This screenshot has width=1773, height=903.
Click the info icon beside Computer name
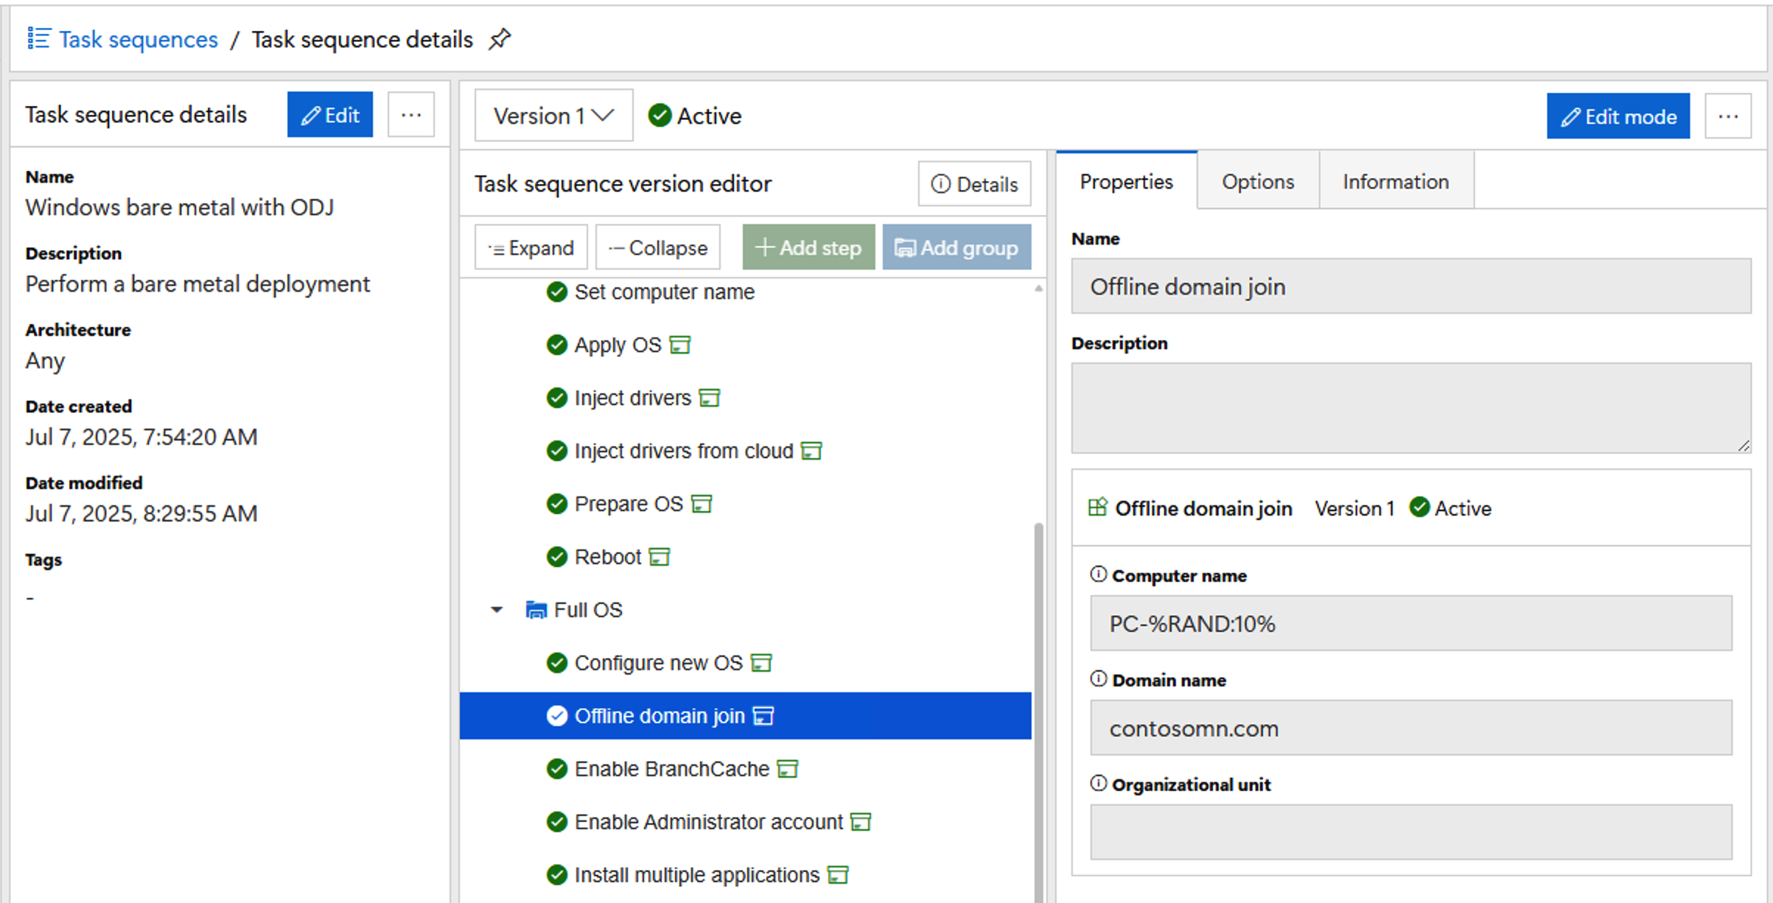1098,575
